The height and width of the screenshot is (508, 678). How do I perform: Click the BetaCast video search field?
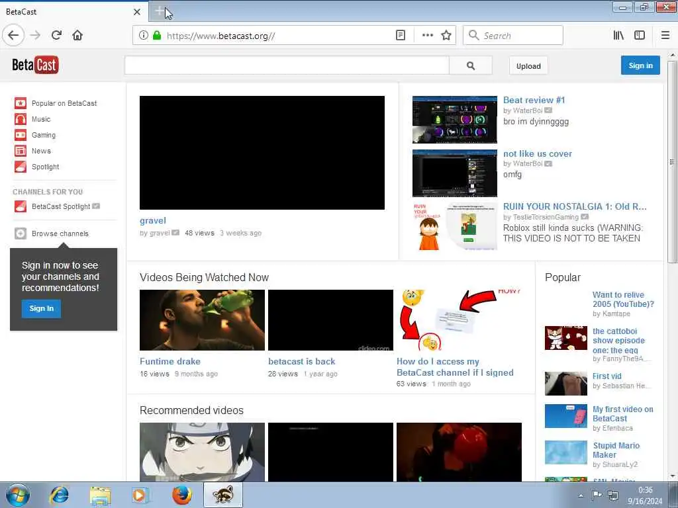point(287,65)
